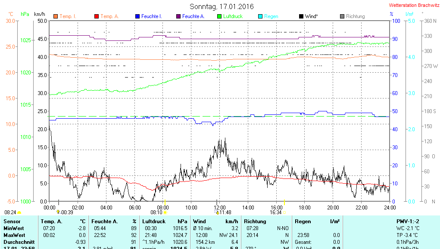Click the orange Temp. I. legend swatch
This screenshot has height=249, width=440.
click(x=56, y=16)
